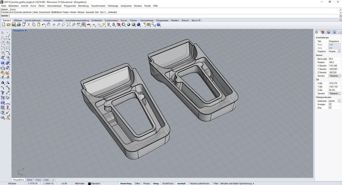Click the four-viewport layout icon

tap(83, 24)
